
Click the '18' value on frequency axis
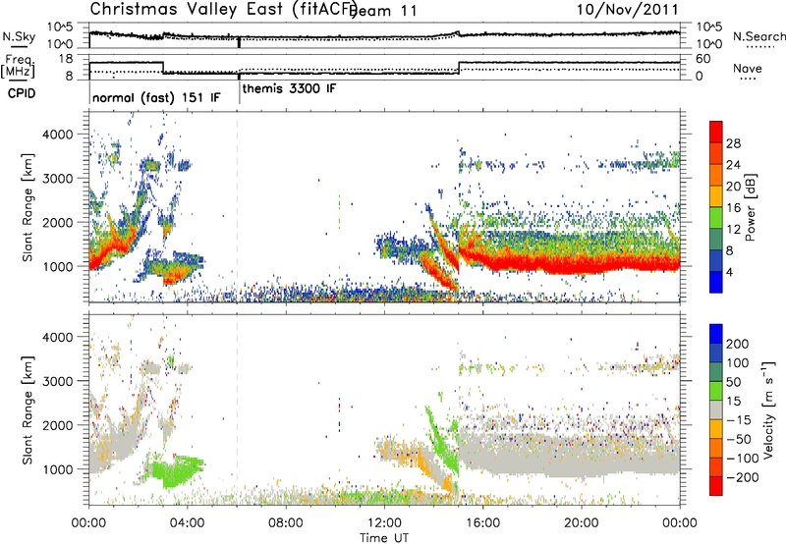coord(66,59)
